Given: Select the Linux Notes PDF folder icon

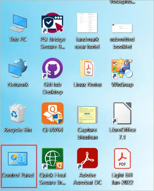Looking at the screenshot, I should coord(87,68).
